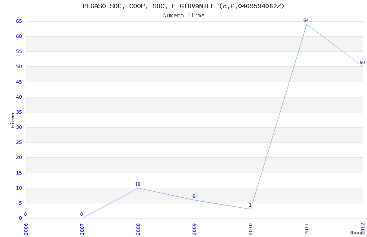Click the y-axis tick value 5
Screen dimensions: 367x237
pyautogui.click(x=20, y=203)
